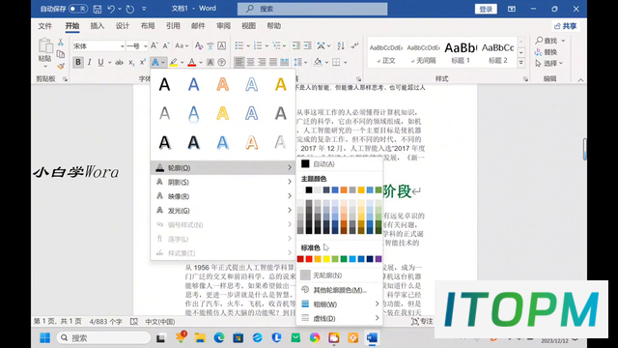
Task: Select the text highlight color icon
Action: click(x=174, y=62)
